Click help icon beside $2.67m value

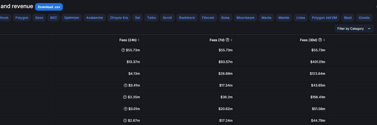125,121
